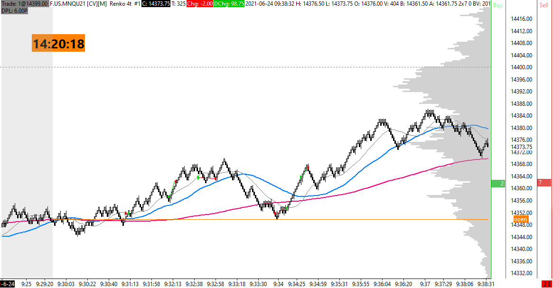Select the Buy column header

pos(497,5)
